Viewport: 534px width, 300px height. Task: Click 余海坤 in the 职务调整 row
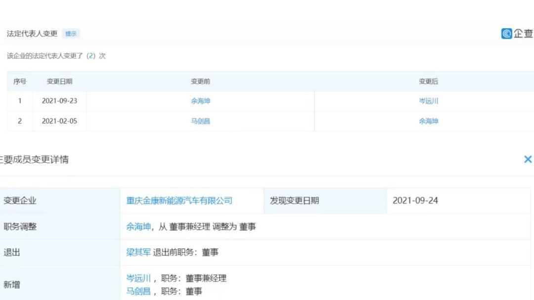pos(138,227)
